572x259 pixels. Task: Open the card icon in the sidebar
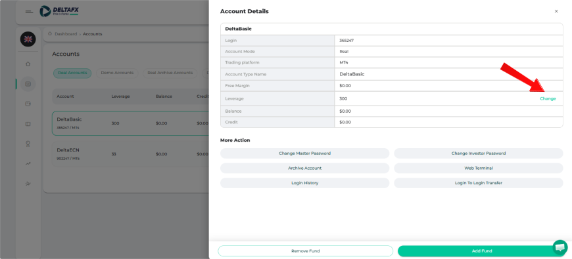tap(28, 124)
